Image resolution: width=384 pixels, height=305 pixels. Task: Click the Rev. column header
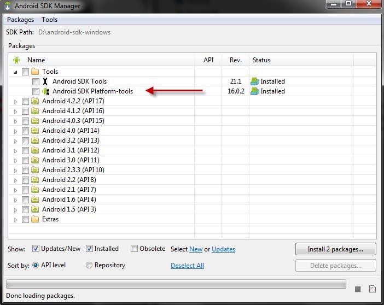(x=236, y=60)
